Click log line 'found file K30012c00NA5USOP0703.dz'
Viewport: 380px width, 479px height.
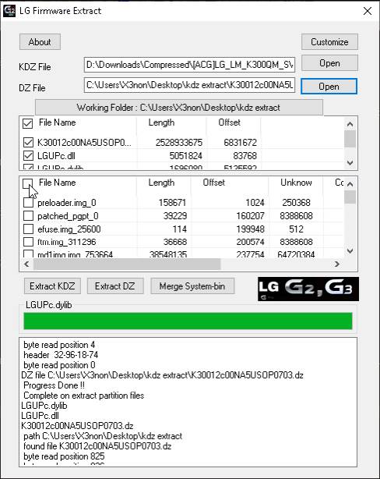click(x=97, y=446)
